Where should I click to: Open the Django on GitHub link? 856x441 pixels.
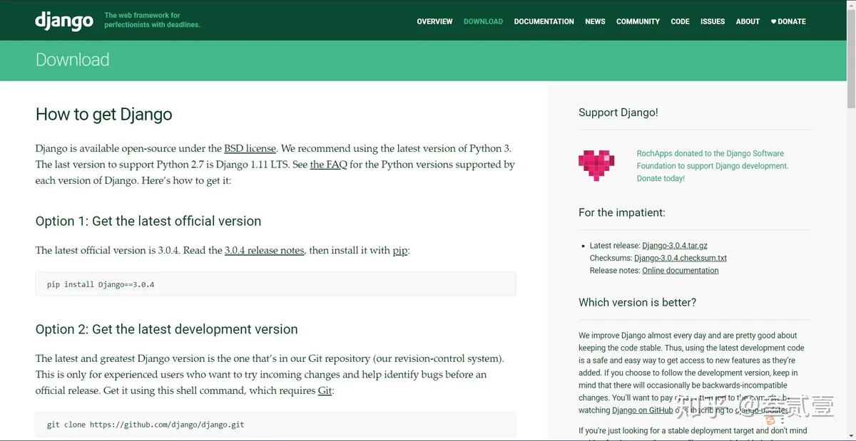(642, 410)
